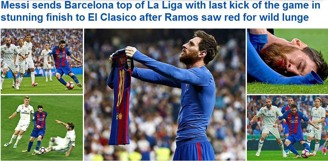328x161 pixels.
Task: Open bottom-right photo of Messi dribbling past defenders
Action: click(x=287, y=128)
